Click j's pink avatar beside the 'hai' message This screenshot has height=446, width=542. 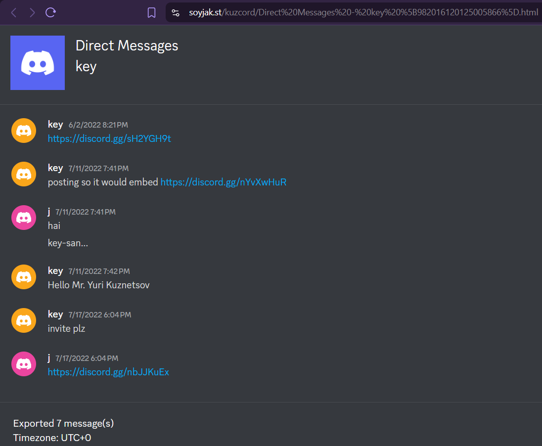24,218
